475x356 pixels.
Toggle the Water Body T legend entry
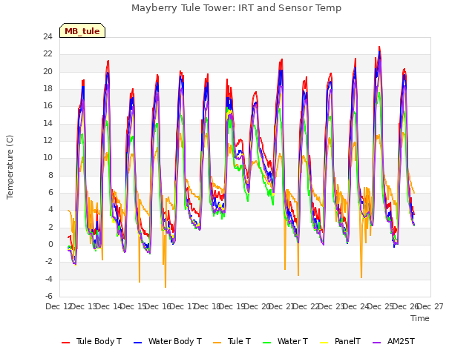168,341
